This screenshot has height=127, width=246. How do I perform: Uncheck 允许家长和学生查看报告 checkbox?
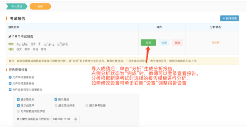pyautogui.click(x=10, y=89)
